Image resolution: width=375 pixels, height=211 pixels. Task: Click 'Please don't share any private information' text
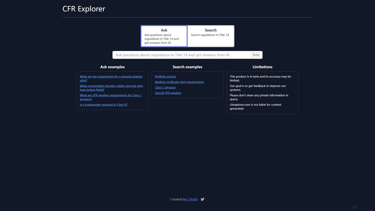(x=259, y=97)
